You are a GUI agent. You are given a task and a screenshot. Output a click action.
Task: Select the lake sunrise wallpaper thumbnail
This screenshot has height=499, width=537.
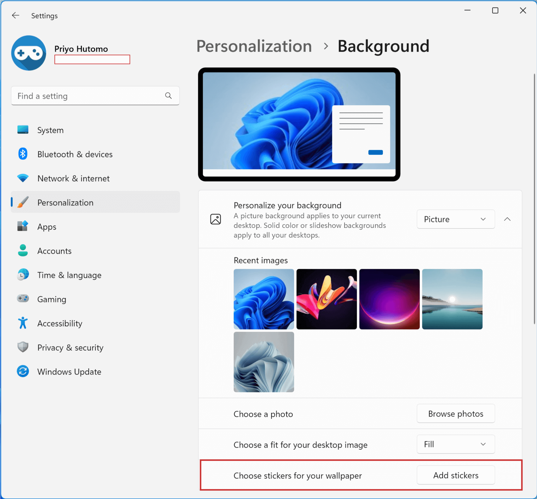pos(452,299)
